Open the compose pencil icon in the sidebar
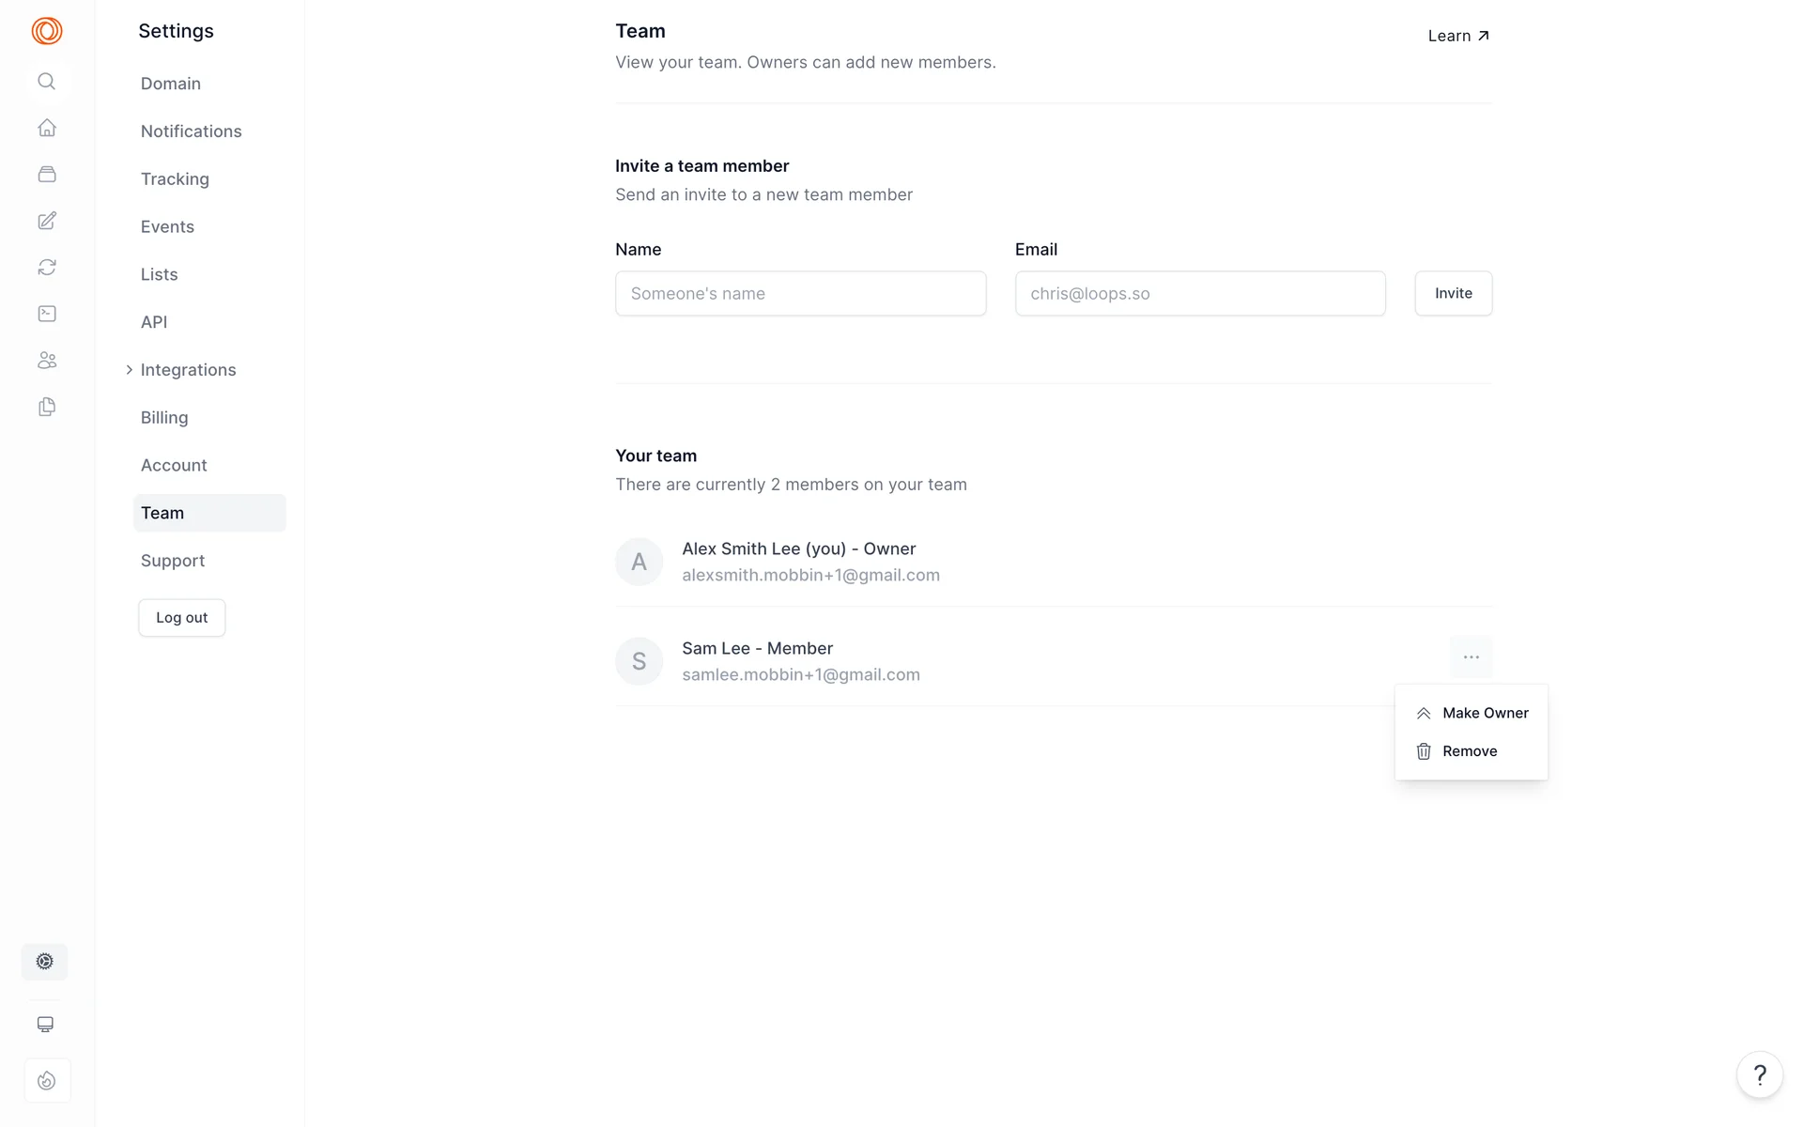The width and height of the screenshot is (1803, 1127). pos(46,221)
